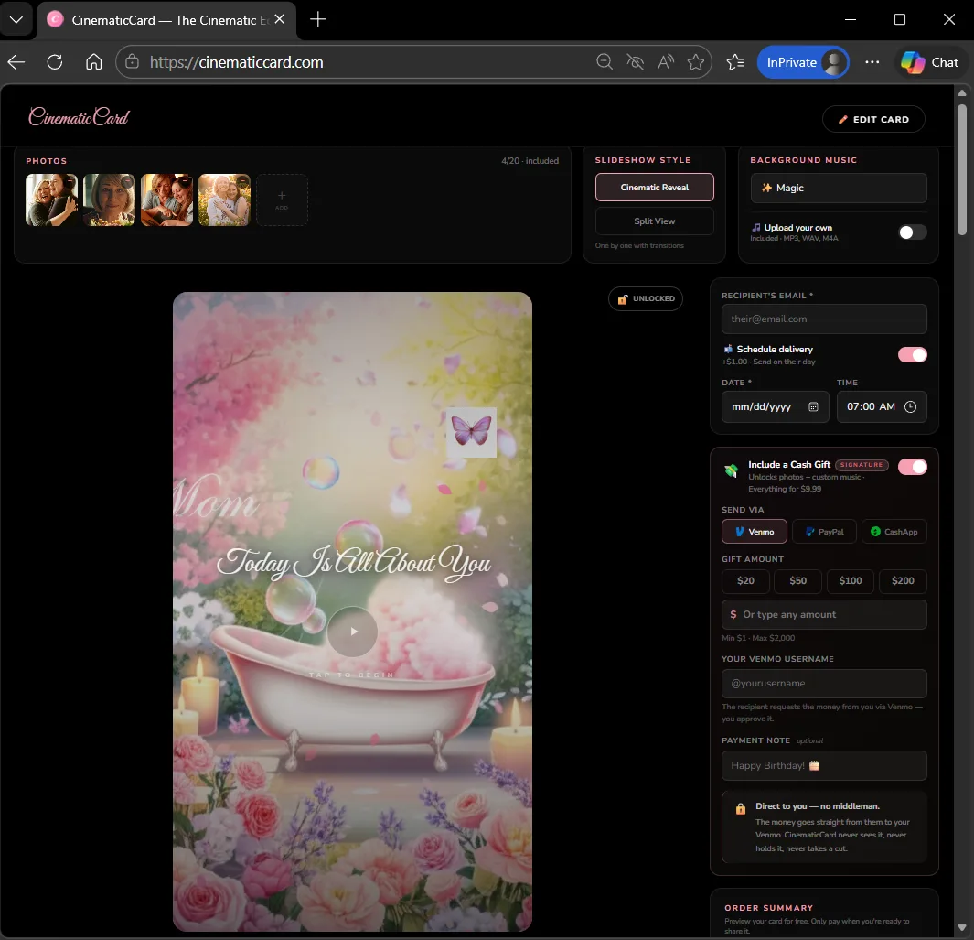
Task: Click the EDIT CARD button
Action: tap(873, 119)
